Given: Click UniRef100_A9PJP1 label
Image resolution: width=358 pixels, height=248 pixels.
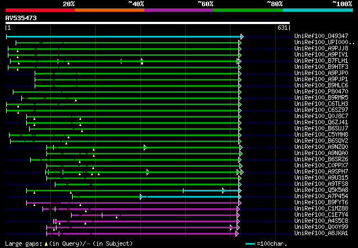Looking at the screenshot, I should point(321,79).
